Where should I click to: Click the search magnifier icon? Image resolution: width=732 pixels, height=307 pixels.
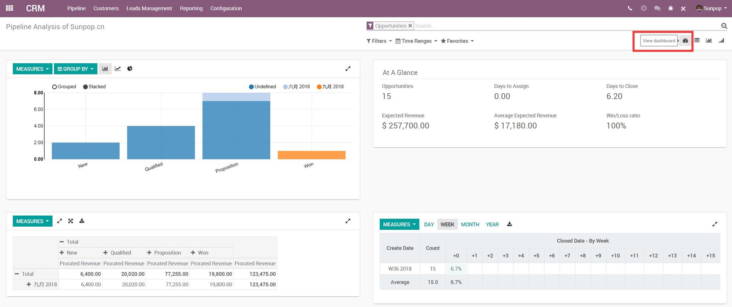coord(724,26)
